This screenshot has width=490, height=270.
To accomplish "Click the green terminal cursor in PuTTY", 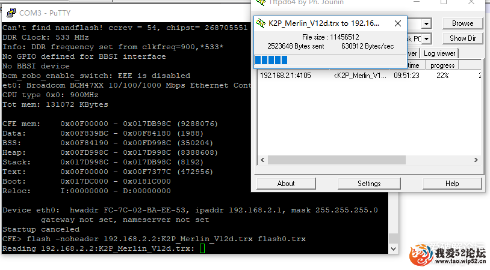I will pos(202,248).
